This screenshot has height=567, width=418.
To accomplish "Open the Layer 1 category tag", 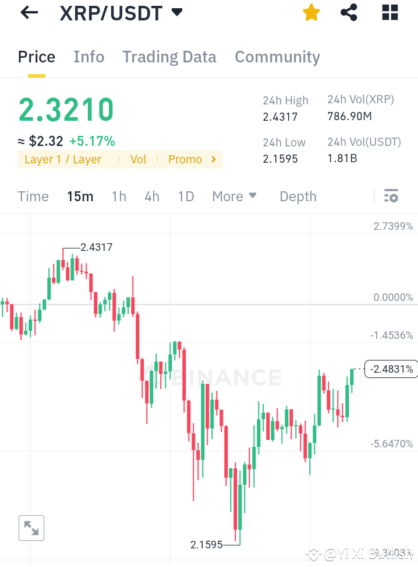I will [64, 159].
